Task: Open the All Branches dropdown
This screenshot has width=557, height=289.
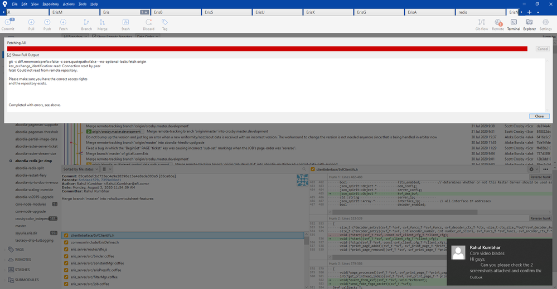Action: pos(75,37)
